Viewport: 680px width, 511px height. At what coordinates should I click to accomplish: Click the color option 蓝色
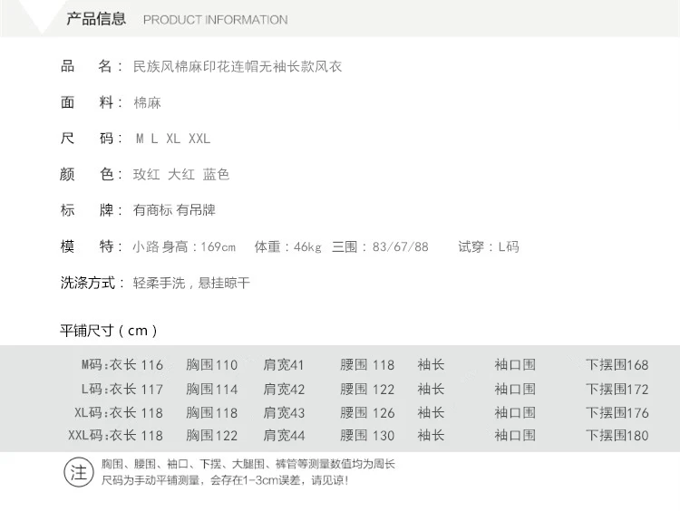click(x=216, y=174)
